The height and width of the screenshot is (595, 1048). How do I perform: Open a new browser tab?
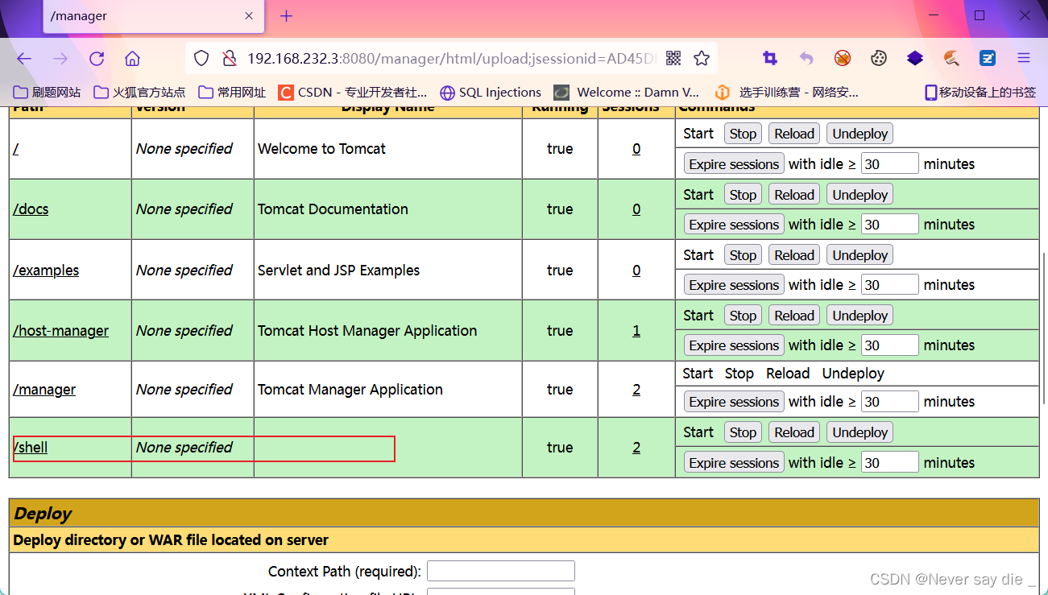(x=286, y=16)
